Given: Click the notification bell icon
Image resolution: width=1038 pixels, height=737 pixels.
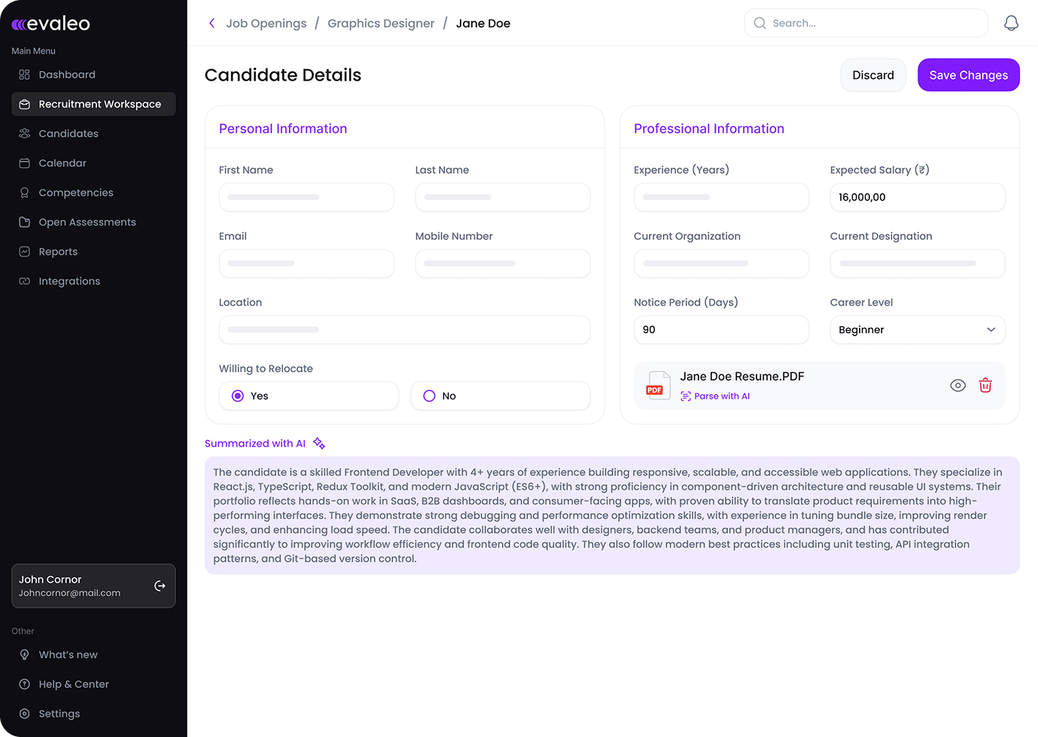Looking at the screenshot, I should [x=1011, y=23].
